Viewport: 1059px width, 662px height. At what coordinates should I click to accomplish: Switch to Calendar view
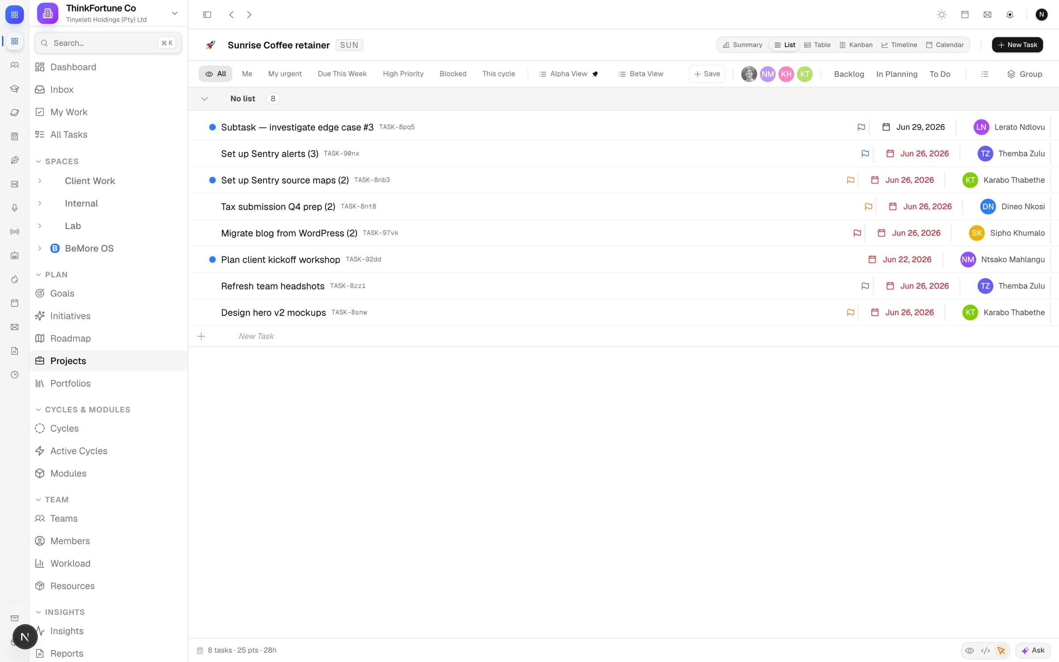(945, 45)
